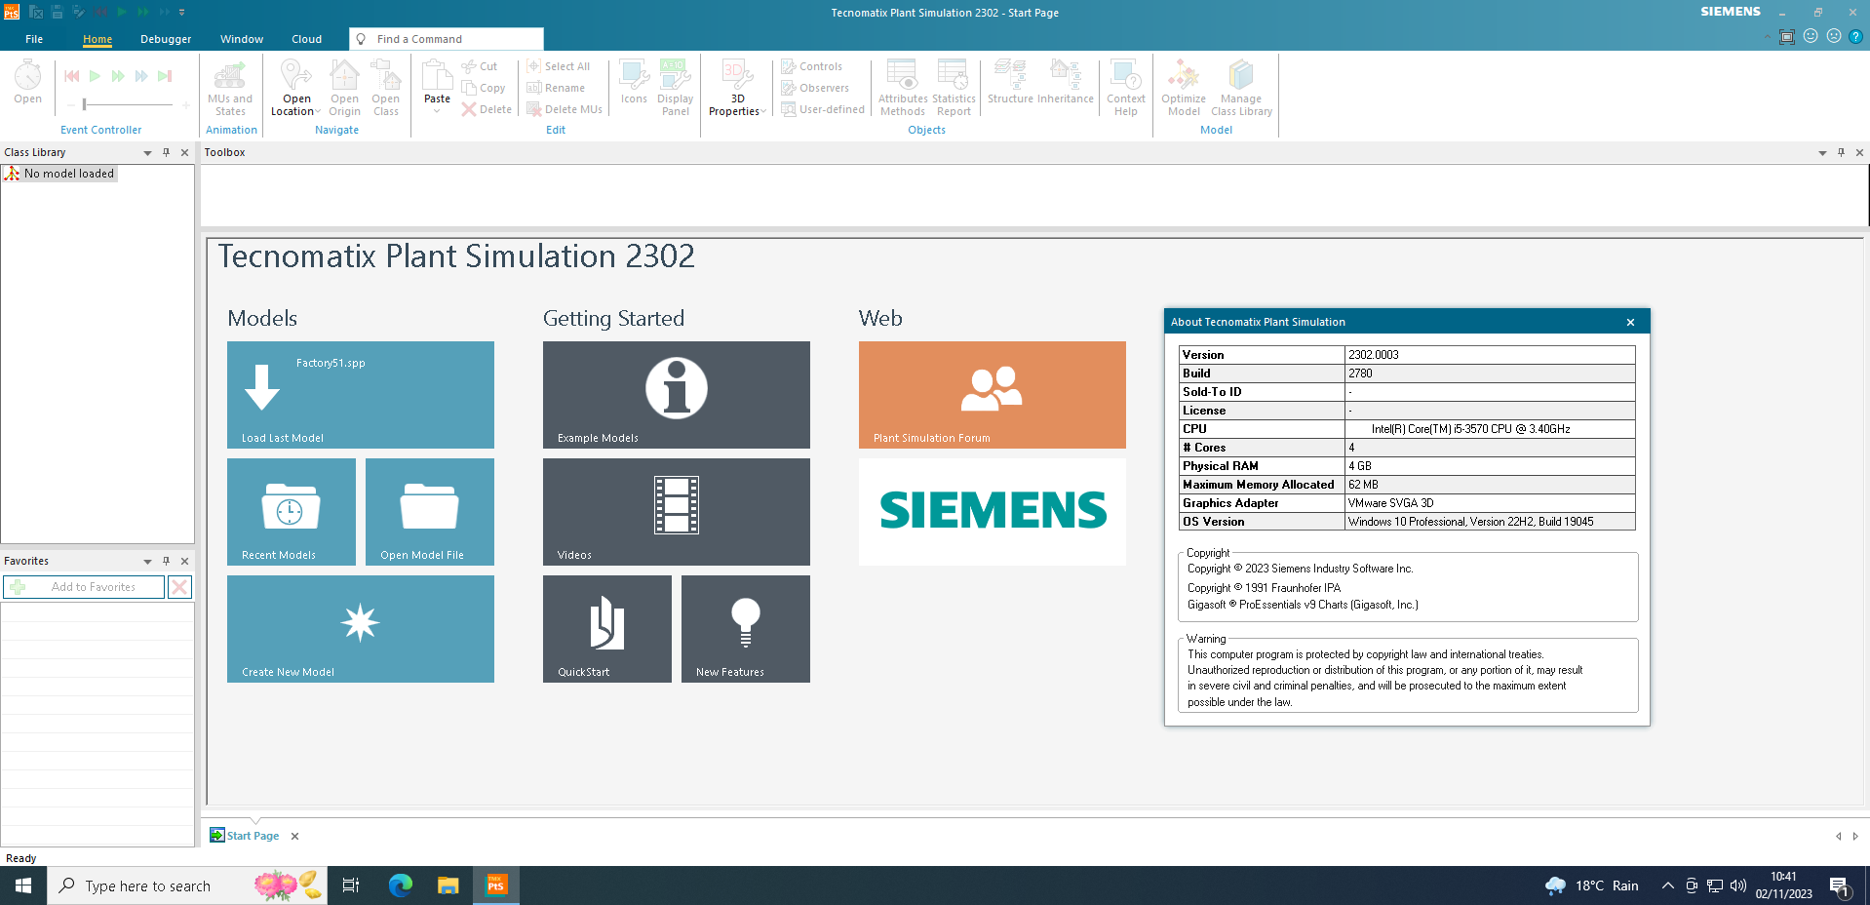Open the Favorites panel options arrow
This screenshot has width=1870, height=905.
[x=147, y=562]
